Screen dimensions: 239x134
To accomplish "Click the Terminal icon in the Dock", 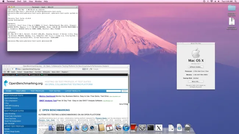I will pos(150,128).
